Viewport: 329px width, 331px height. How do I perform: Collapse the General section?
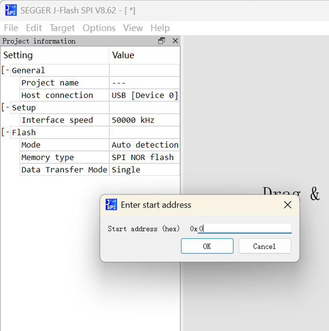[x=5, y=70]
